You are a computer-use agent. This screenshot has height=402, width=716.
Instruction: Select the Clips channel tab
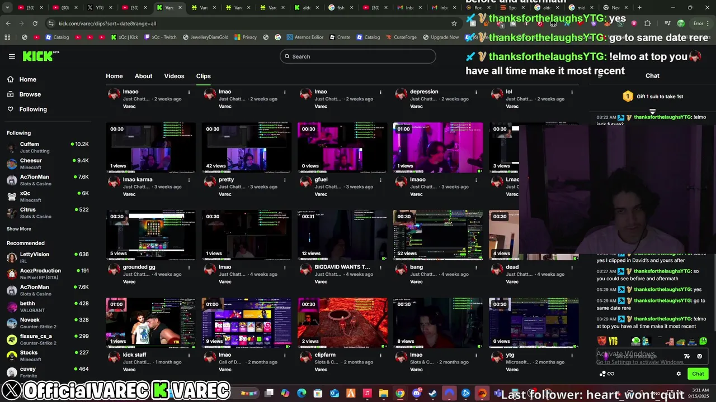tap(203, 76)
